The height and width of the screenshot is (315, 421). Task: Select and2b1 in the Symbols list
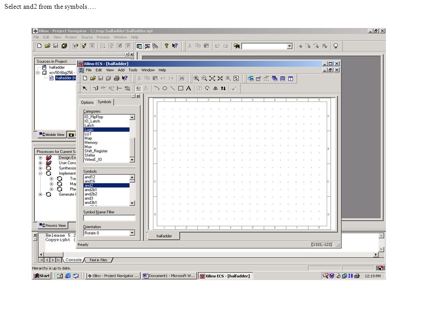pos(107,189)
